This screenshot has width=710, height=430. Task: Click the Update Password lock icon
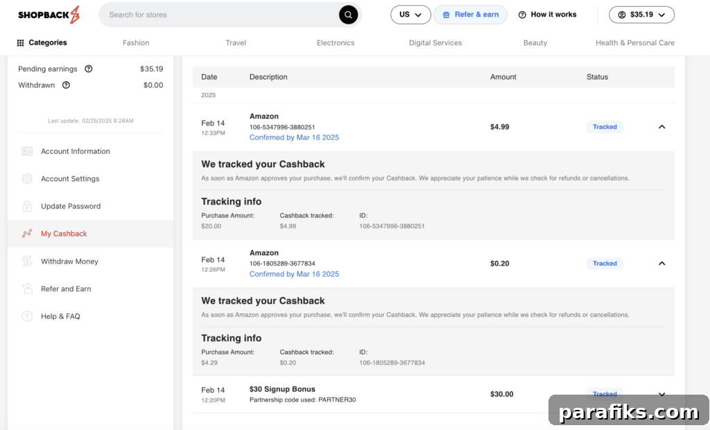27,206
